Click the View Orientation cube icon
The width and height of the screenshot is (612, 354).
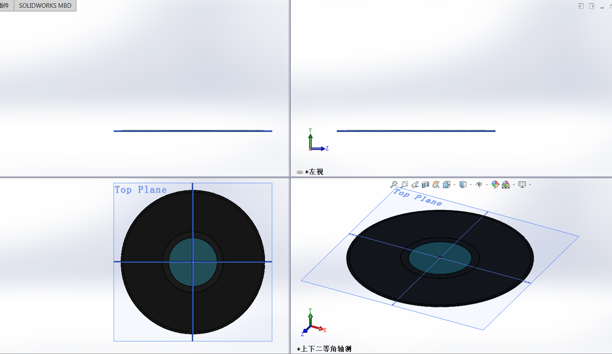[x=446, y=185]
